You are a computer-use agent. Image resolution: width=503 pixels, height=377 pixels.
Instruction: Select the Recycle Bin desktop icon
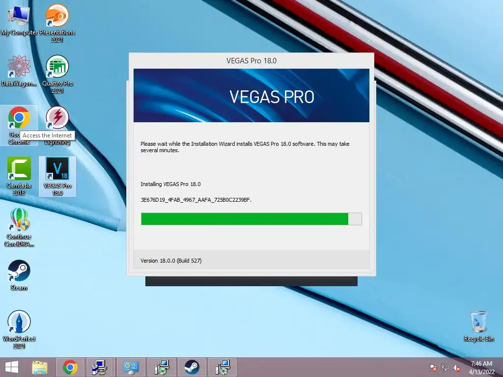tap(478, 326)
